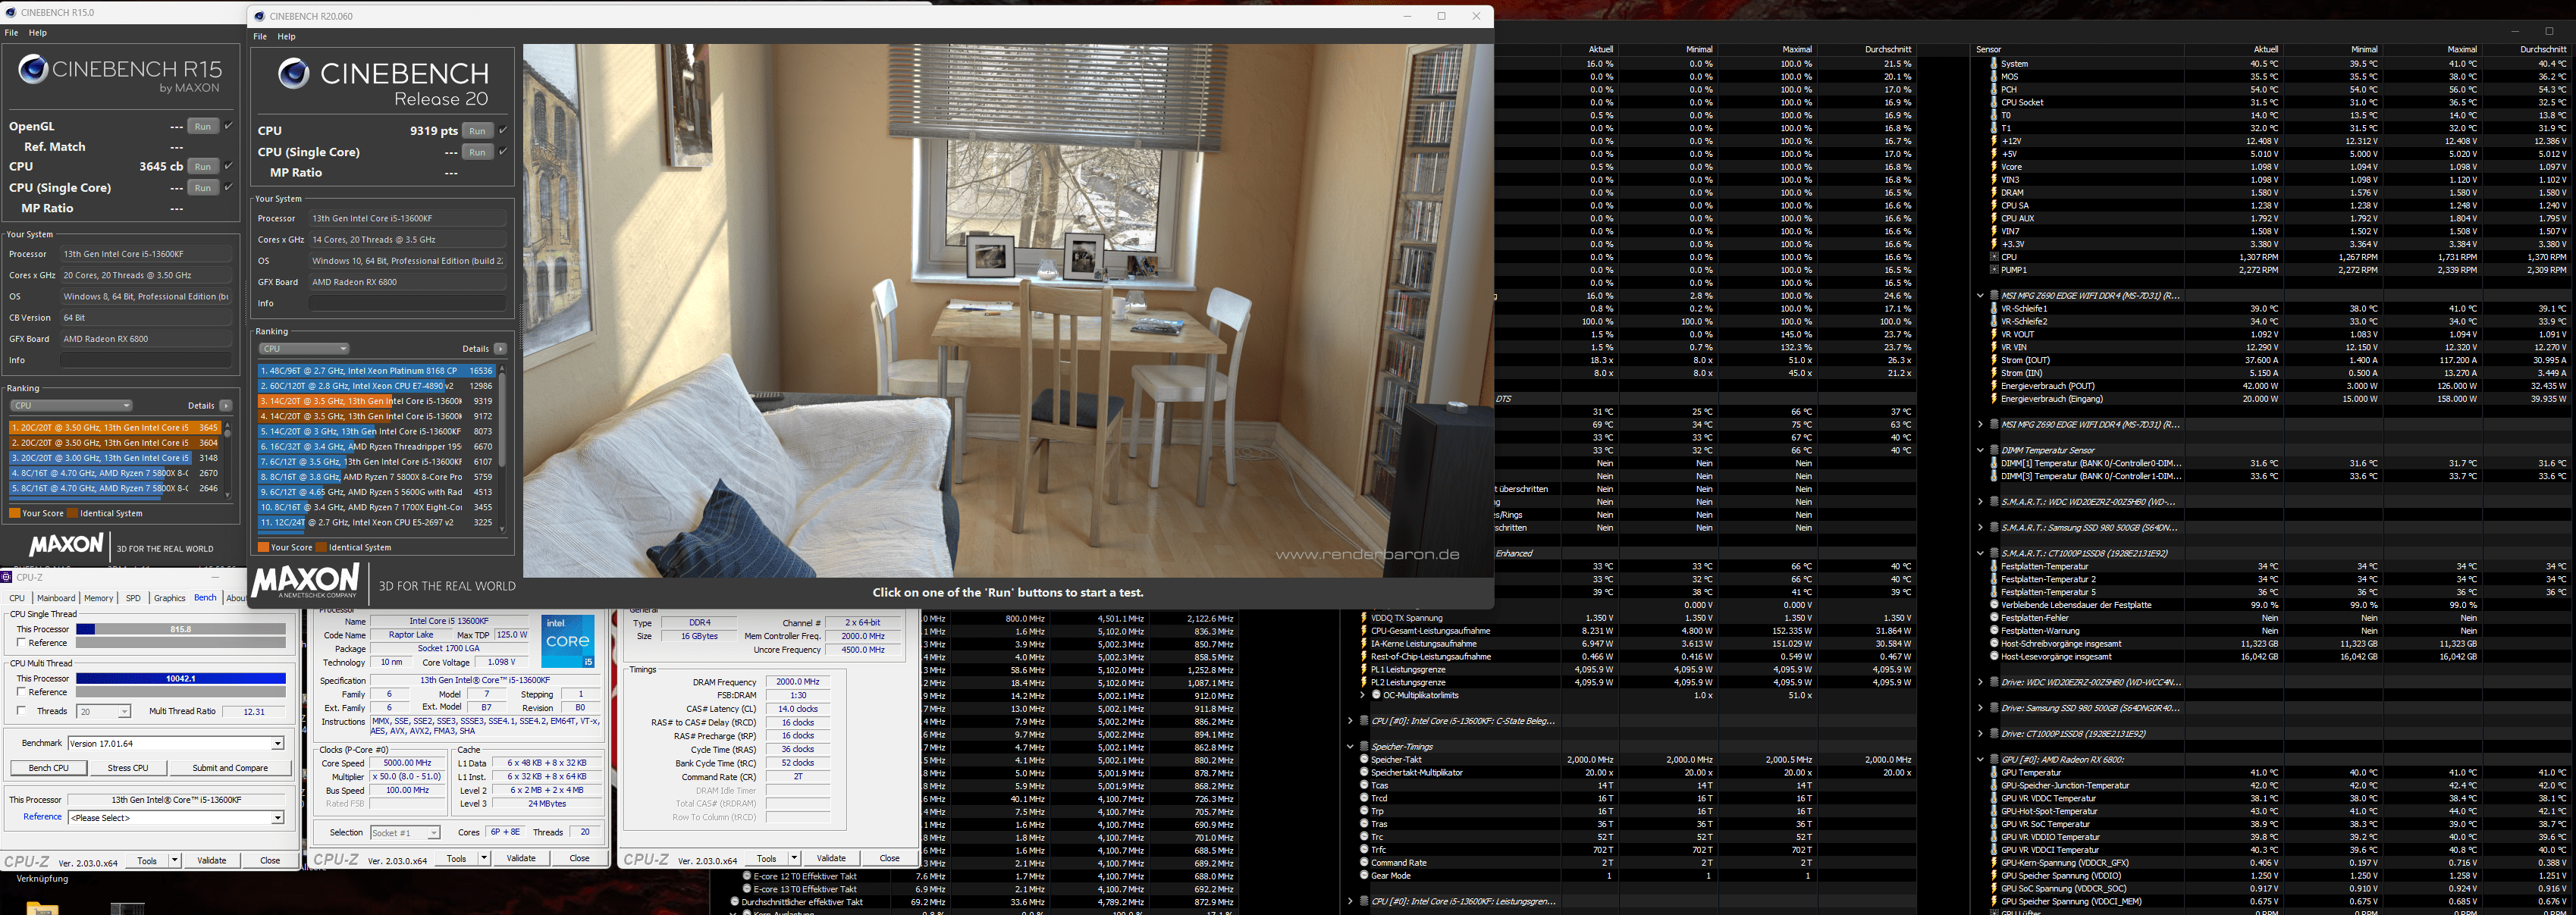This screenshot has width=2576, height=915.
Task: Collapse first MSI MPG Z690 EDGE sensor group
Action: click(x=1980, y=296)
